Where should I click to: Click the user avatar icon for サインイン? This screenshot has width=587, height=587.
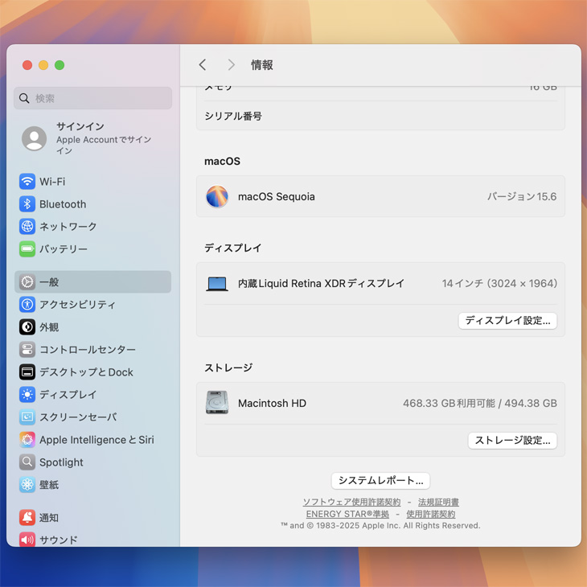click(x=34, y=138)
